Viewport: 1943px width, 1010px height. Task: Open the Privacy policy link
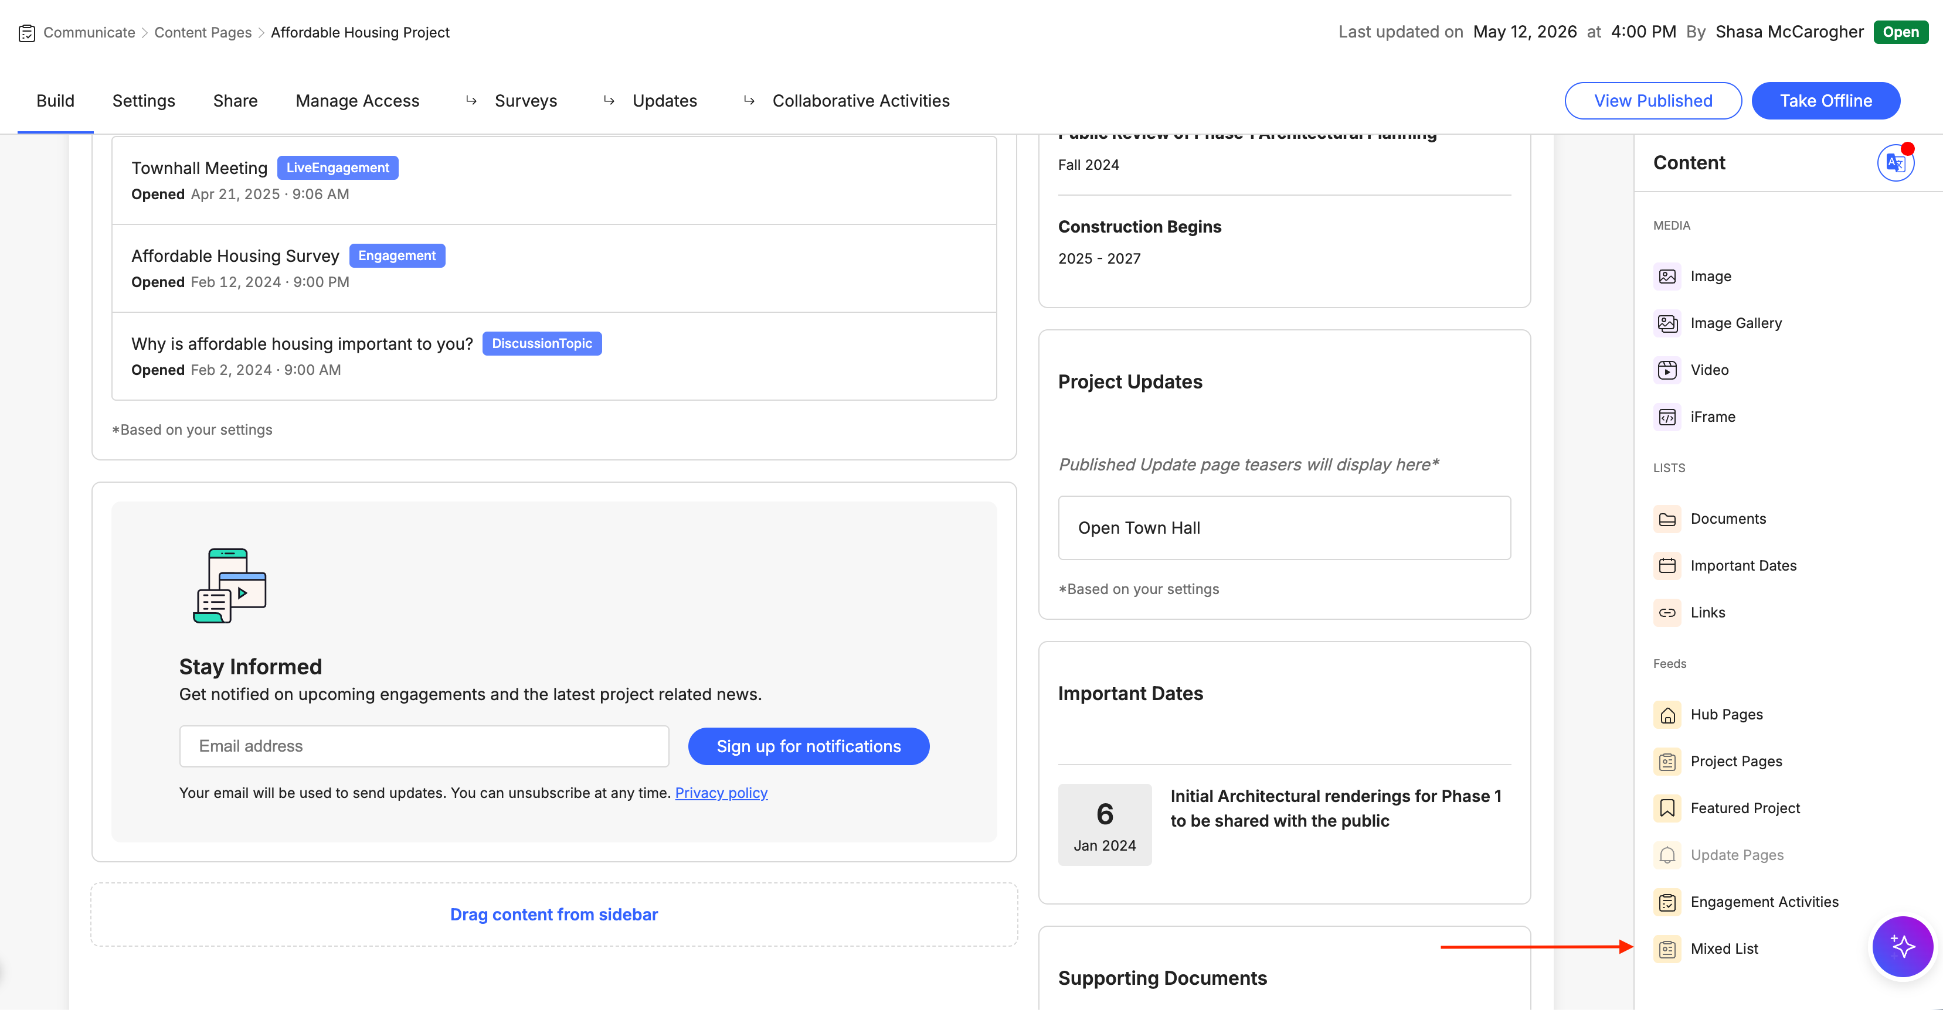(721, 793)
